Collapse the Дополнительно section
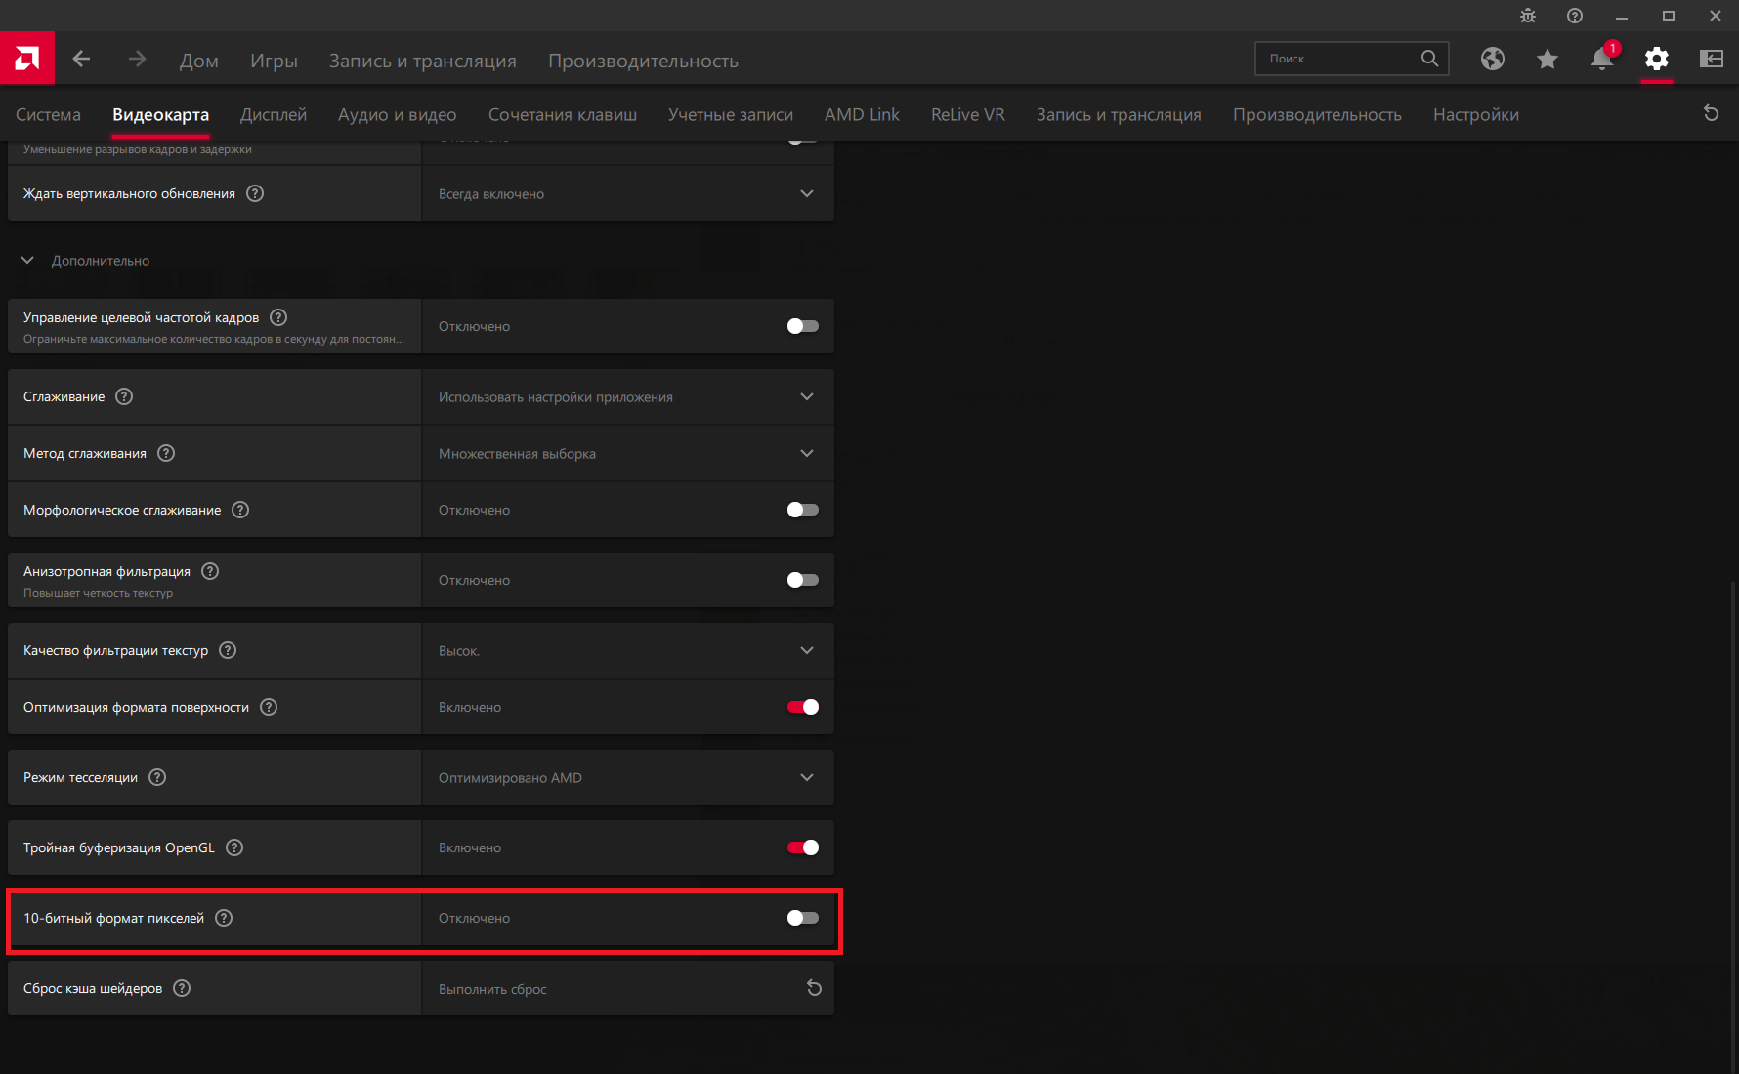Screen dimensions: 1739x1074 point(28,261)
